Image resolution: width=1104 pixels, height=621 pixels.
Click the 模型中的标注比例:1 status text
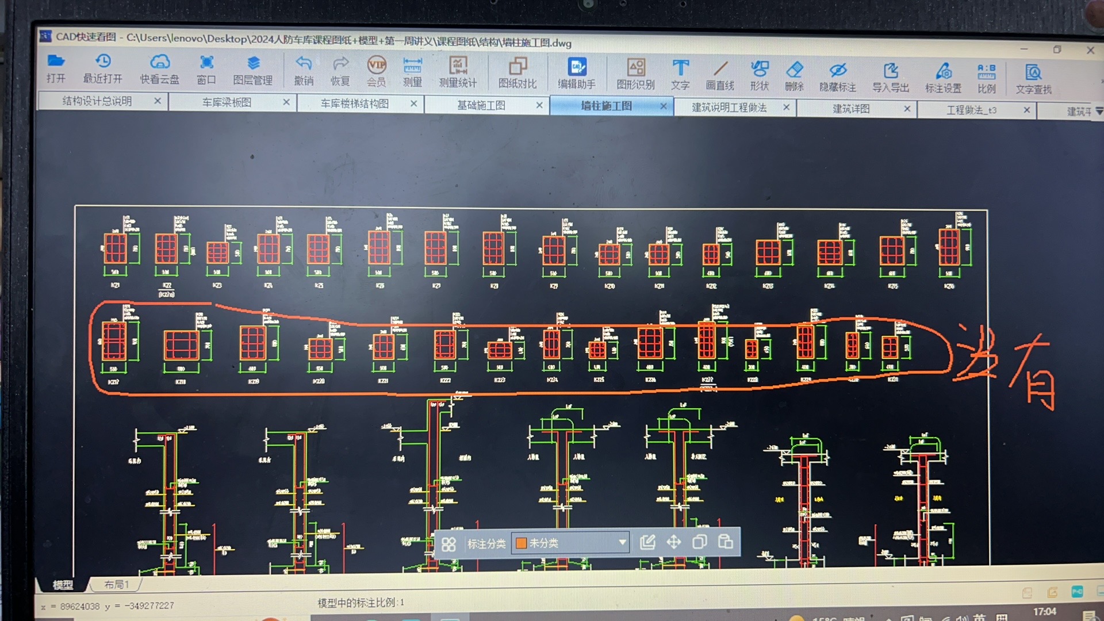[x=361, y=602]
